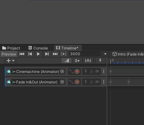Step to next frame

pyautogui.click(x=47, y=54)
